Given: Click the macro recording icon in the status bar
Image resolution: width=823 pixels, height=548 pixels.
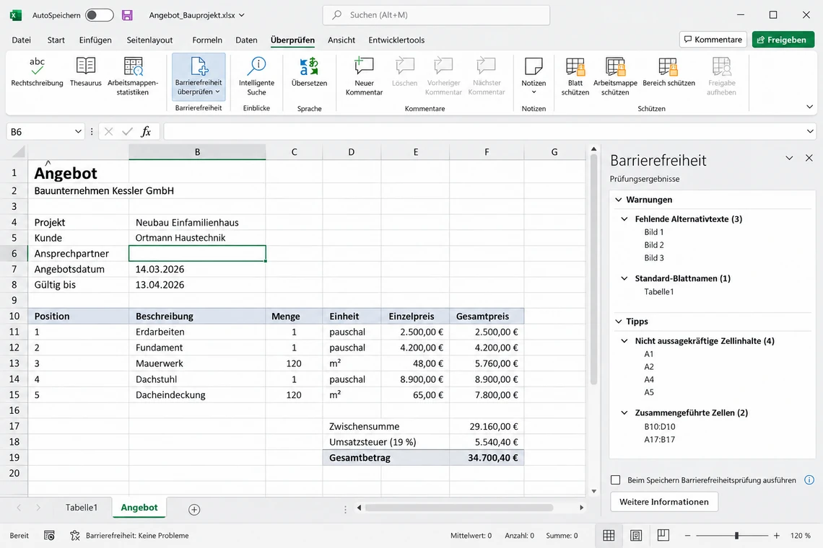Looking at the screenshot, I should click(x=49, y=536).
